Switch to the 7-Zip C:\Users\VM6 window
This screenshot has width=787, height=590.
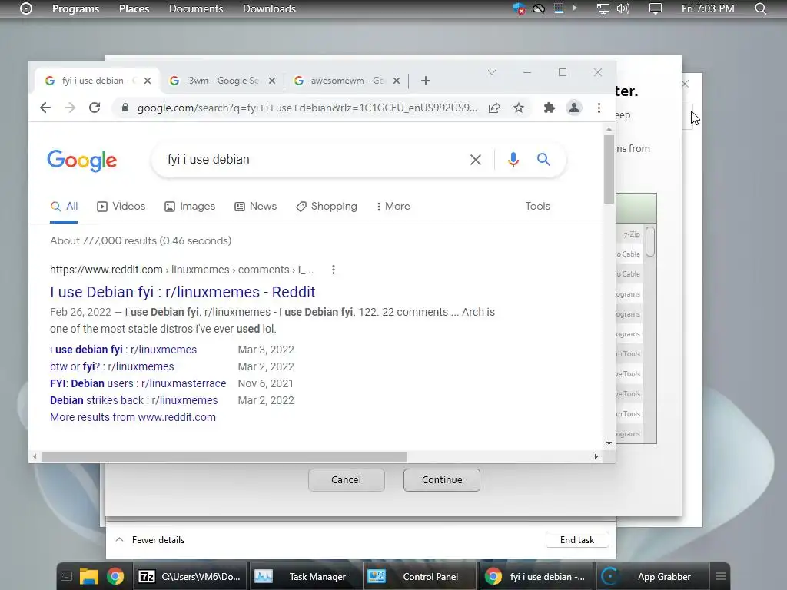pyautogui.click(x=190, y=577)
